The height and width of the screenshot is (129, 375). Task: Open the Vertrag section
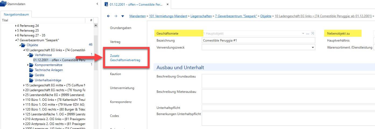coord(115,42)
